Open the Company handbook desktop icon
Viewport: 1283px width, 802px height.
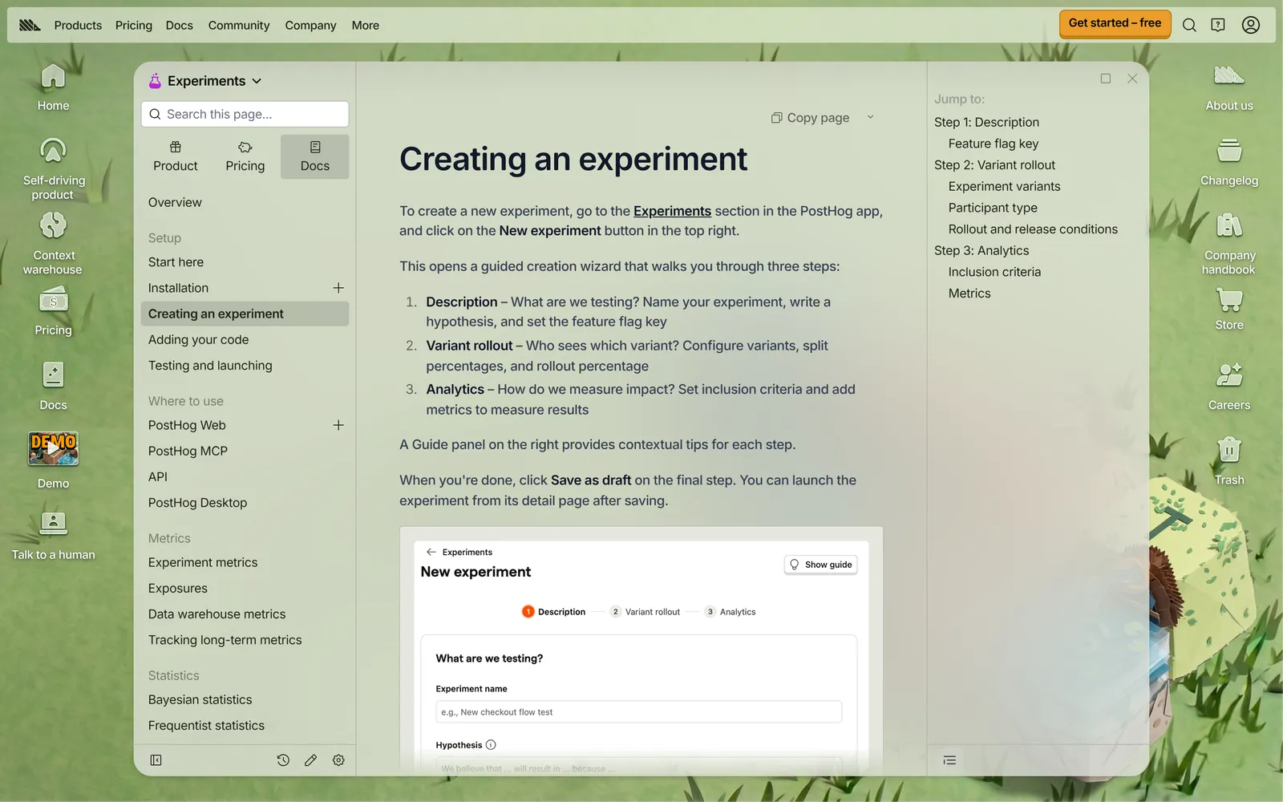[x=1229, y=243]
